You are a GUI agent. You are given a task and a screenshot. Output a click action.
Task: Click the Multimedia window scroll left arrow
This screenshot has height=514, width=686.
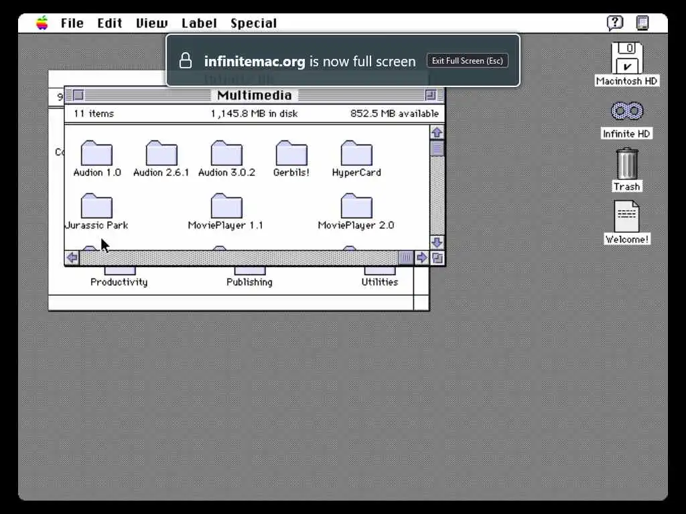pos(72,258)
